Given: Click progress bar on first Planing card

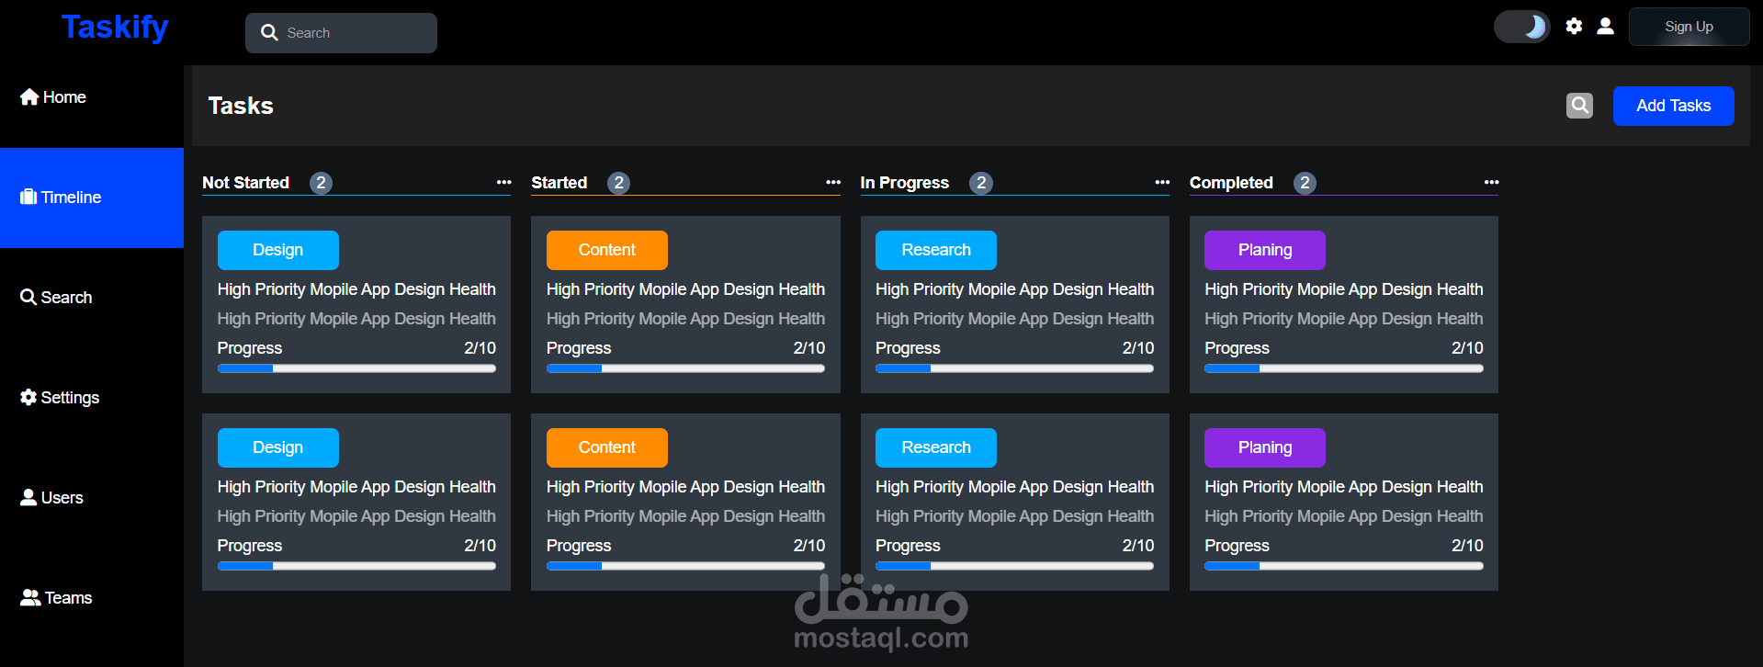Looking at the screenshot, I should [1343, 368].
